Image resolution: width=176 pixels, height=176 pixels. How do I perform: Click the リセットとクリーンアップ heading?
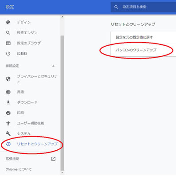(x=133, y=24)
